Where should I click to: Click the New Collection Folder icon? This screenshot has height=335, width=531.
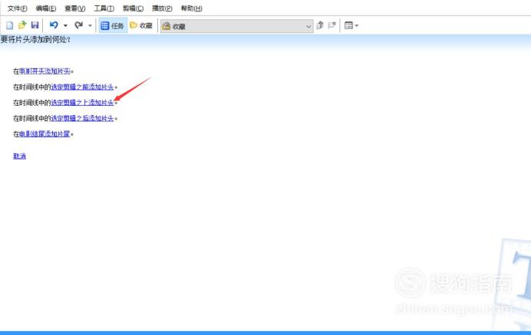[x=331, y=25]
